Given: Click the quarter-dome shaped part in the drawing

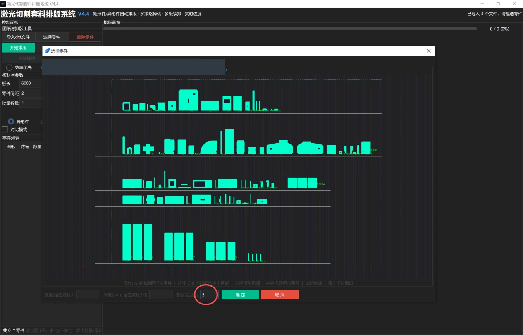Looking at the screenshot, I should point(209,147).
